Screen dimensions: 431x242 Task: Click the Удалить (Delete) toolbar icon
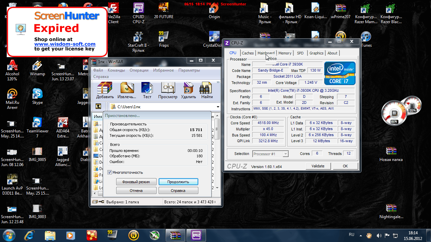click(x=188, y=89)
